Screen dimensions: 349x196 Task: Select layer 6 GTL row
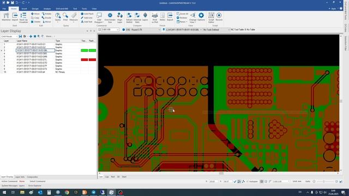49,59
